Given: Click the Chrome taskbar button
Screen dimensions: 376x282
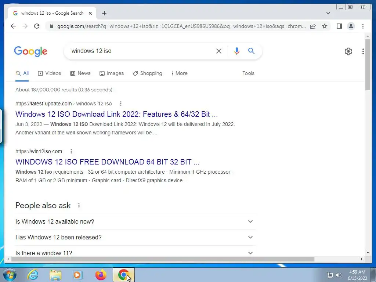Looking at the screenshot, I should click(x=124, y=275).
